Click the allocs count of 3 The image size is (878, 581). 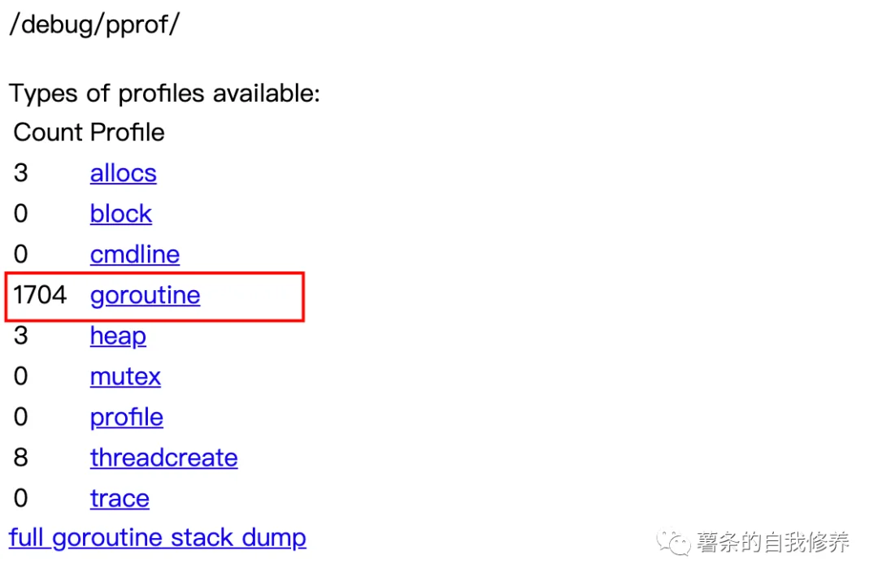pyautogui.click(x=21, y=173)
